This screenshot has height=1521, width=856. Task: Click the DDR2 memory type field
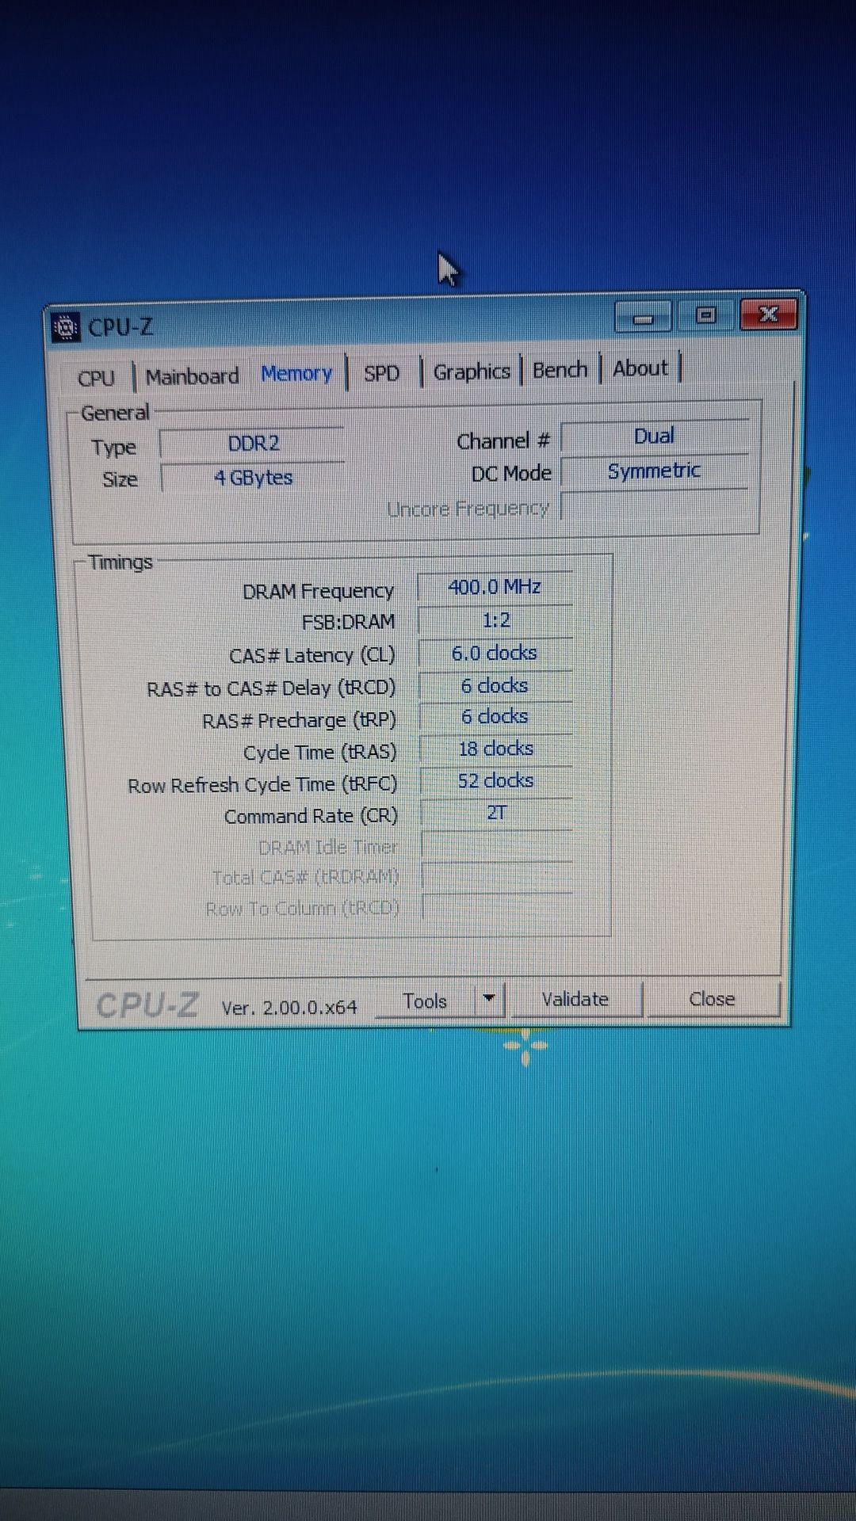[253, 444]
